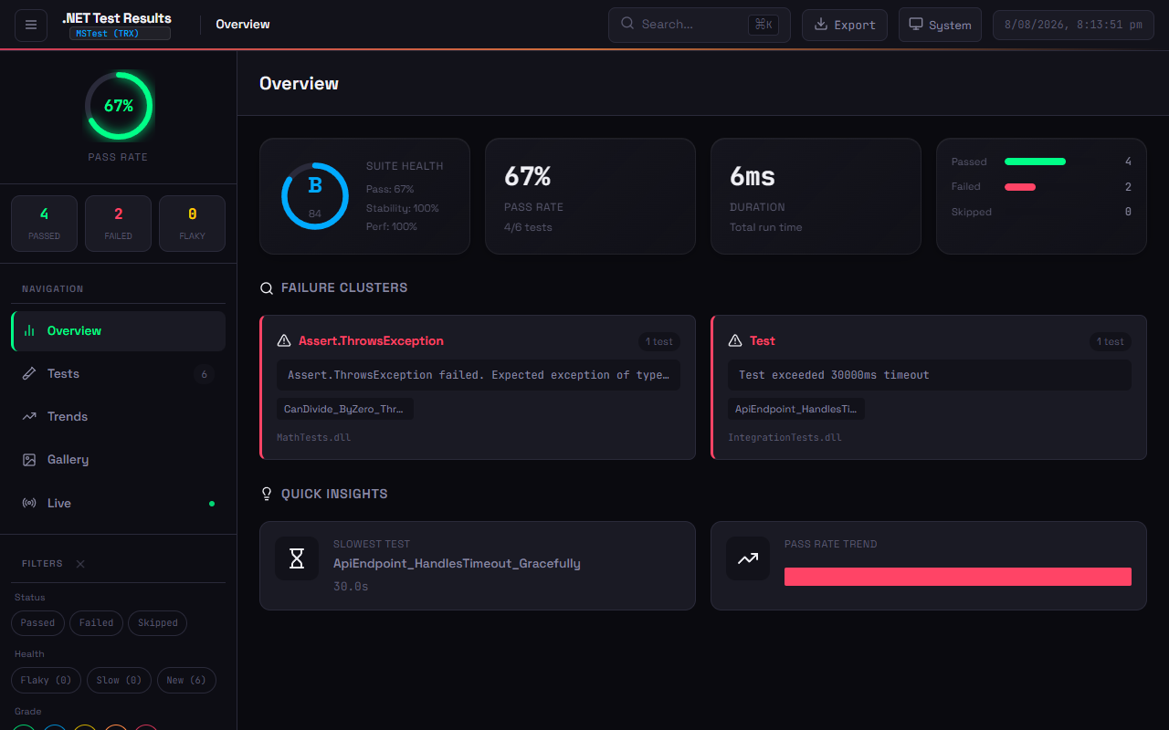Click the red Failed progress bar
The height and width of the screenshot is (730, 1169).
[x=1020, y=187]
